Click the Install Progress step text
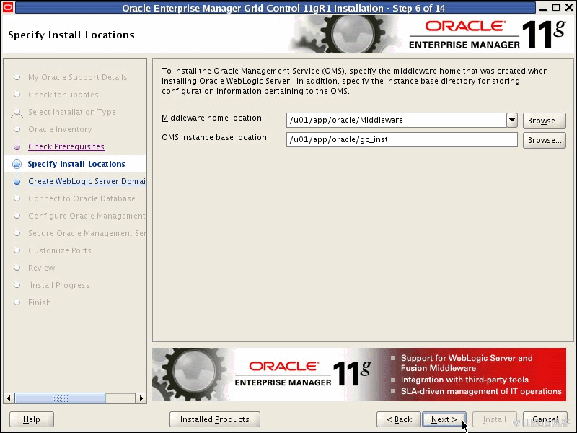Image resolution: width=577 pixels, height=433 pixels. click(x=60, y=285)
